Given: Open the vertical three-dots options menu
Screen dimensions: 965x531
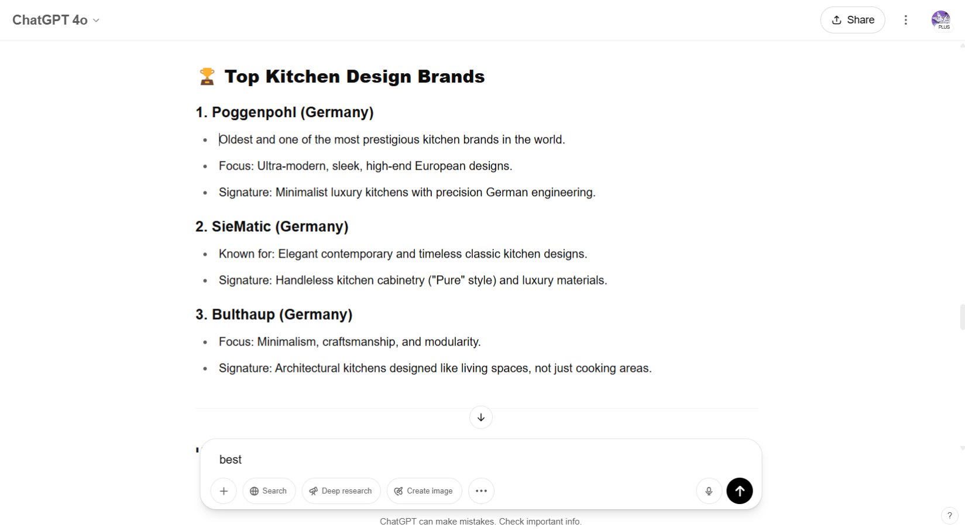Looking at the screenshot, I should tap(905, 20).
